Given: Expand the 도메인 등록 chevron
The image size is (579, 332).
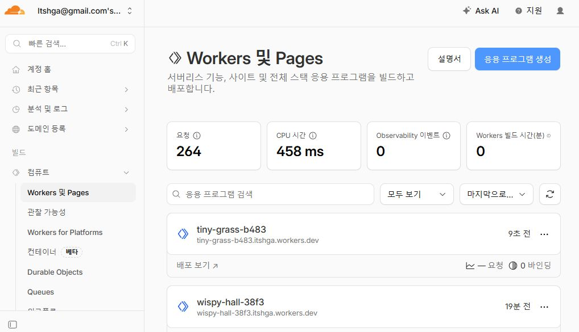Looking at the screenshot, I should coord(126,129).
